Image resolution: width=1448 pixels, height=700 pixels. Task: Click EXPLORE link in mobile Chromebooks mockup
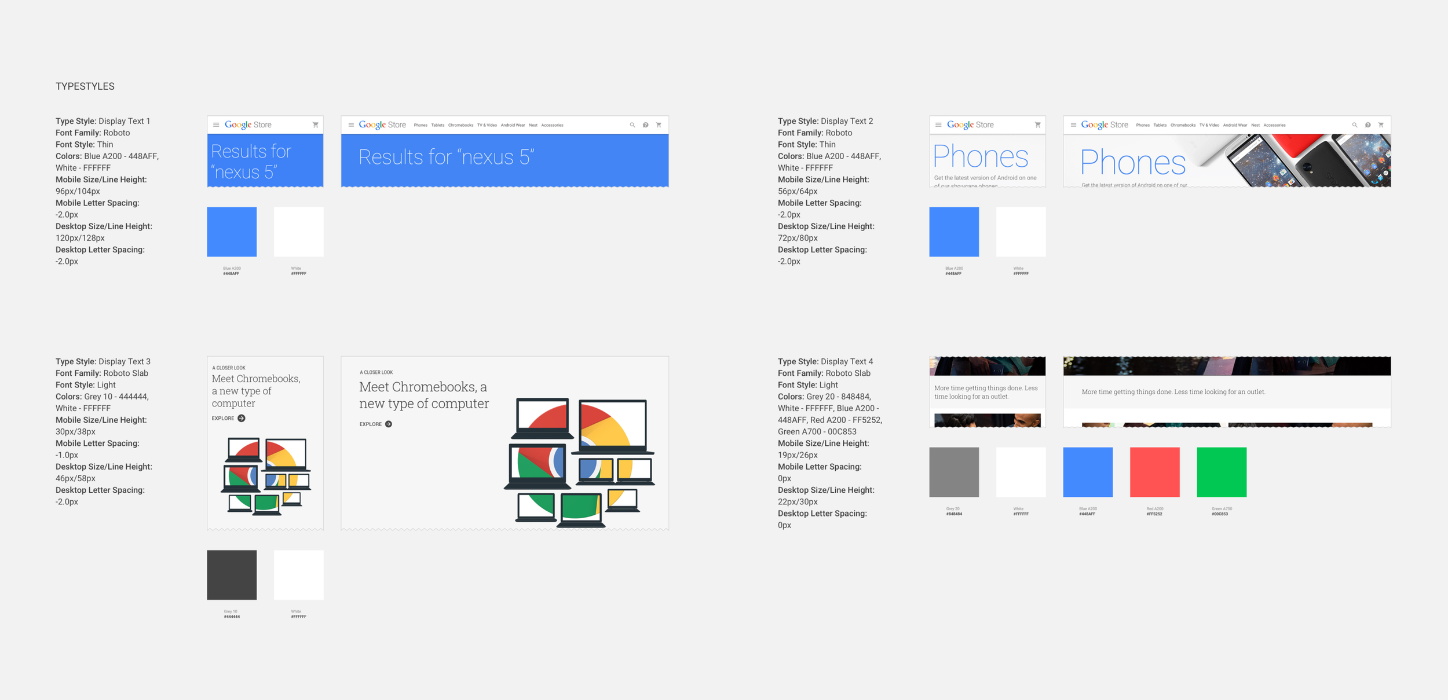pyautogui.click(x=223, y=419)
